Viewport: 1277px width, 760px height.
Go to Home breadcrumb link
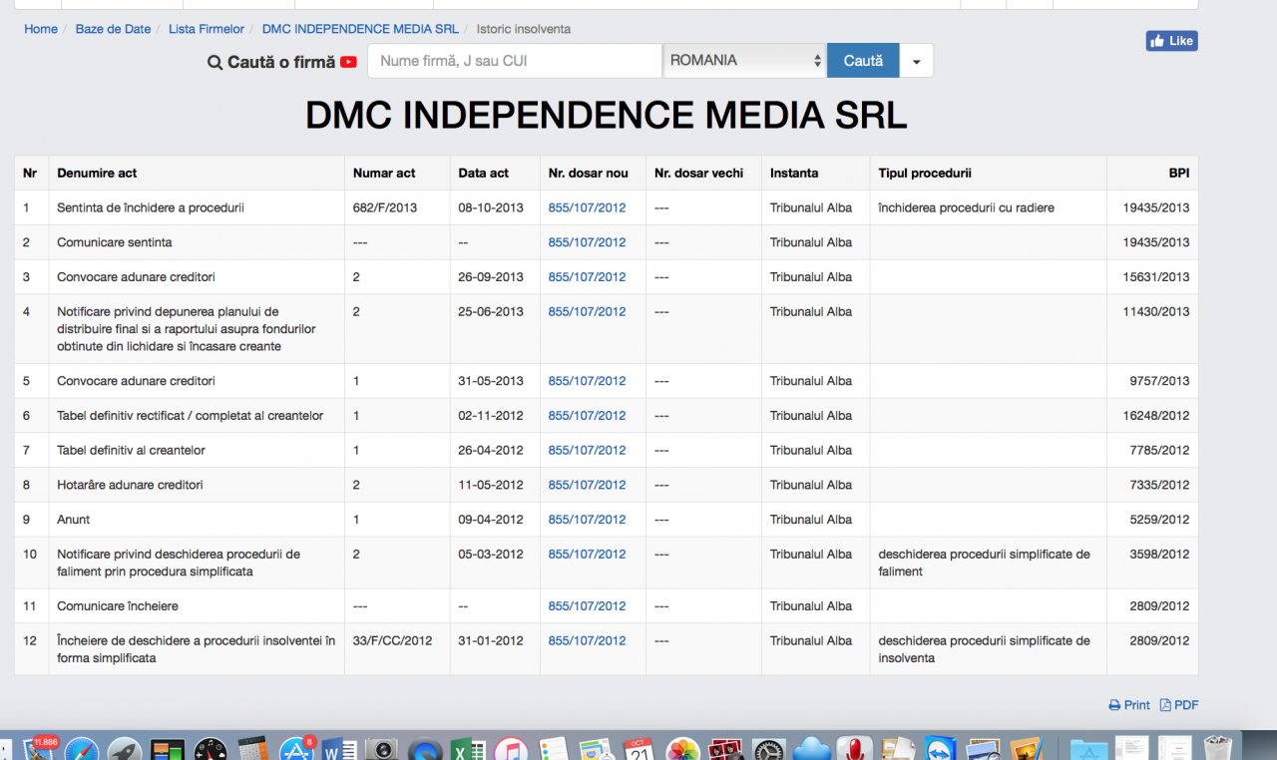(41, 29)
